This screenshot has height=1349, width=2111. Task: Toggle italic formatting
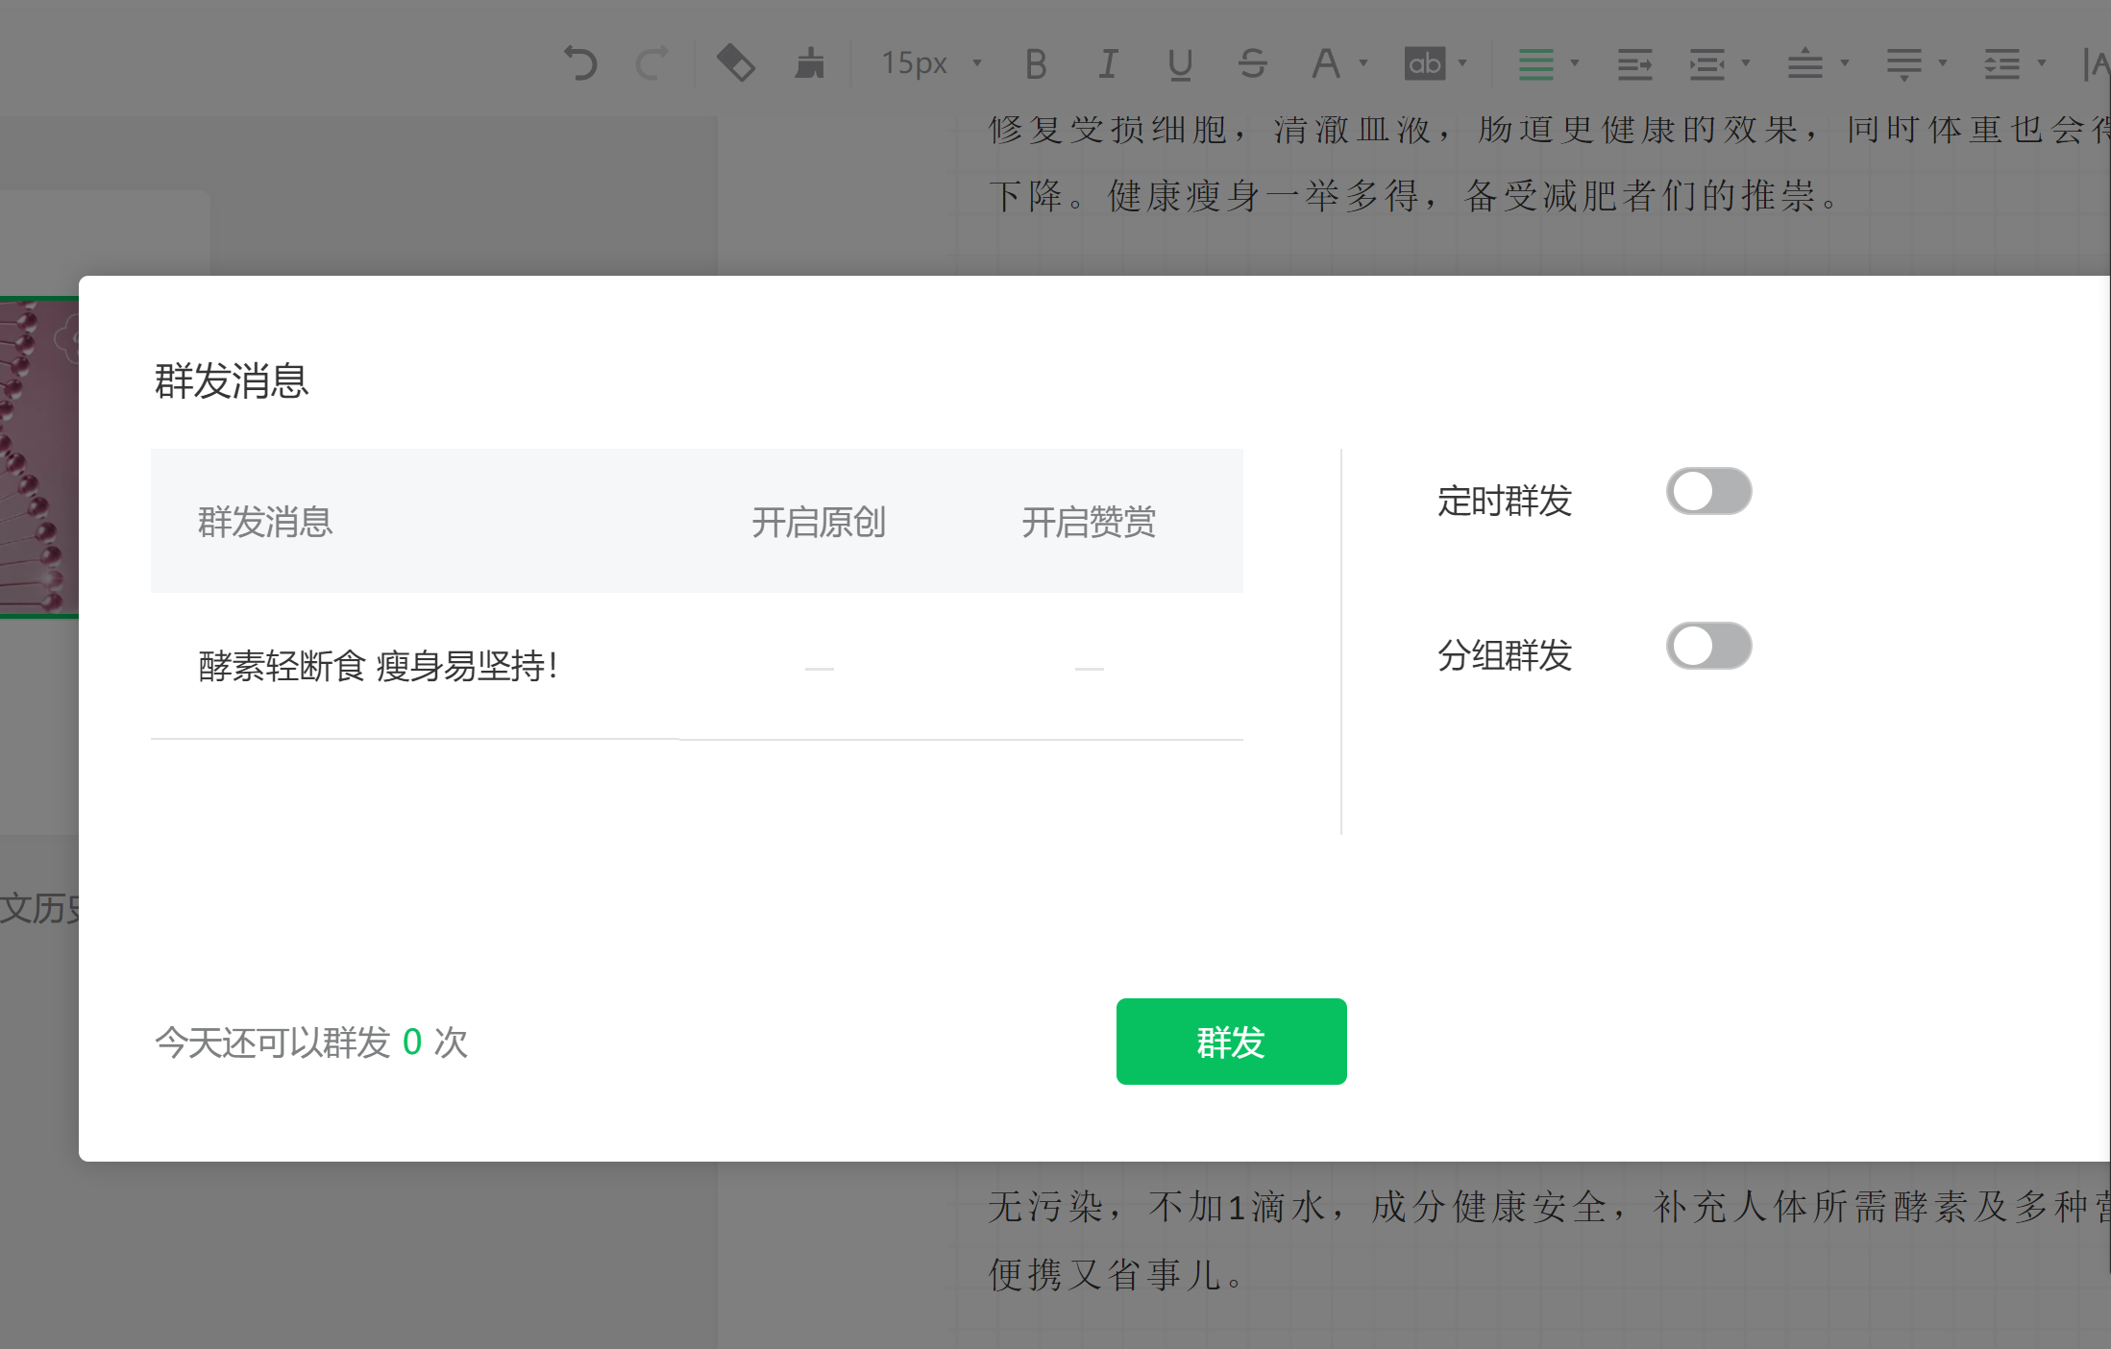(x=1108, y=64)
